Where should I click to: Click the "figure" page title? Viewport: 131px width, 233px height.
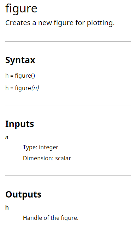click(21, 9)
